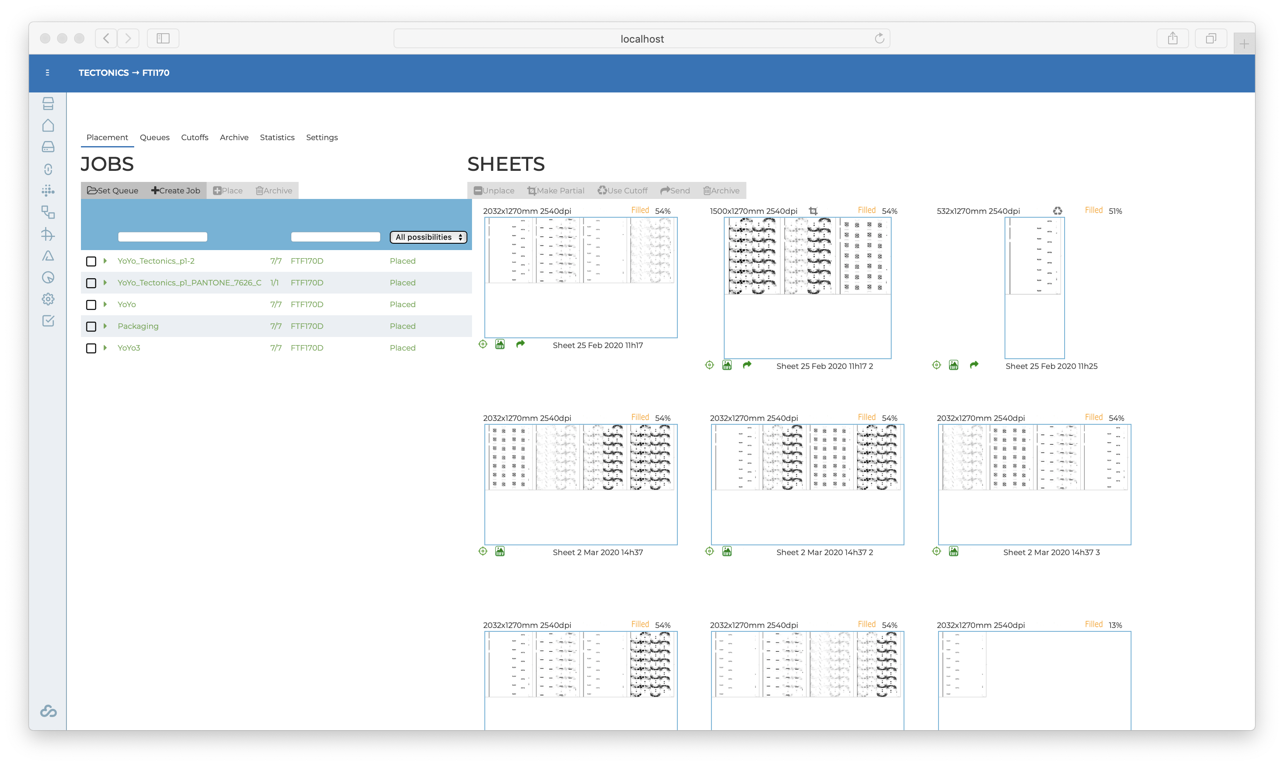
Task: Click the checklist icon in left sidebar
Action: tap(48, 320)
